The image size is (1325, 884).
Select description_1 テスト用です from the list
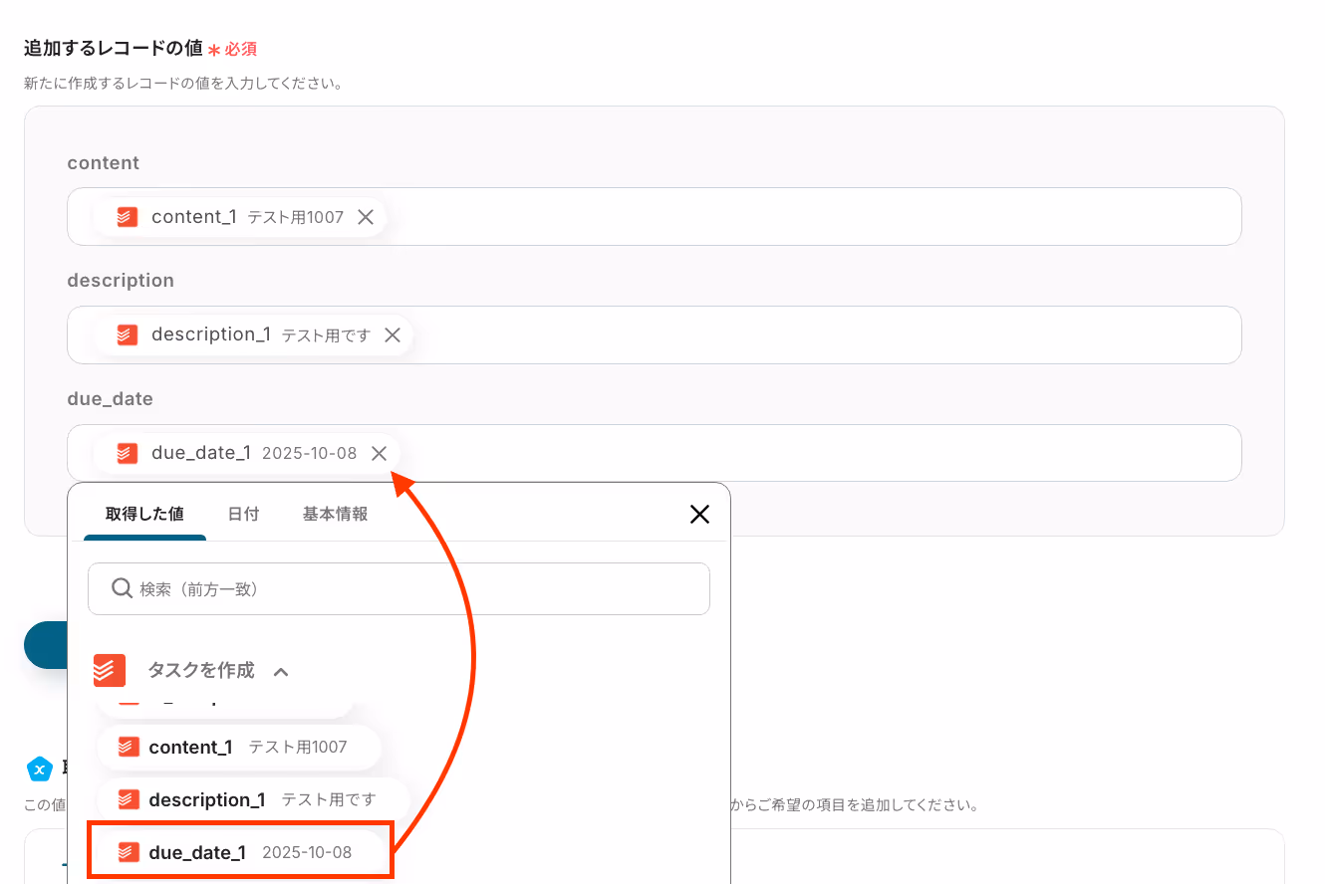[253, 799]
